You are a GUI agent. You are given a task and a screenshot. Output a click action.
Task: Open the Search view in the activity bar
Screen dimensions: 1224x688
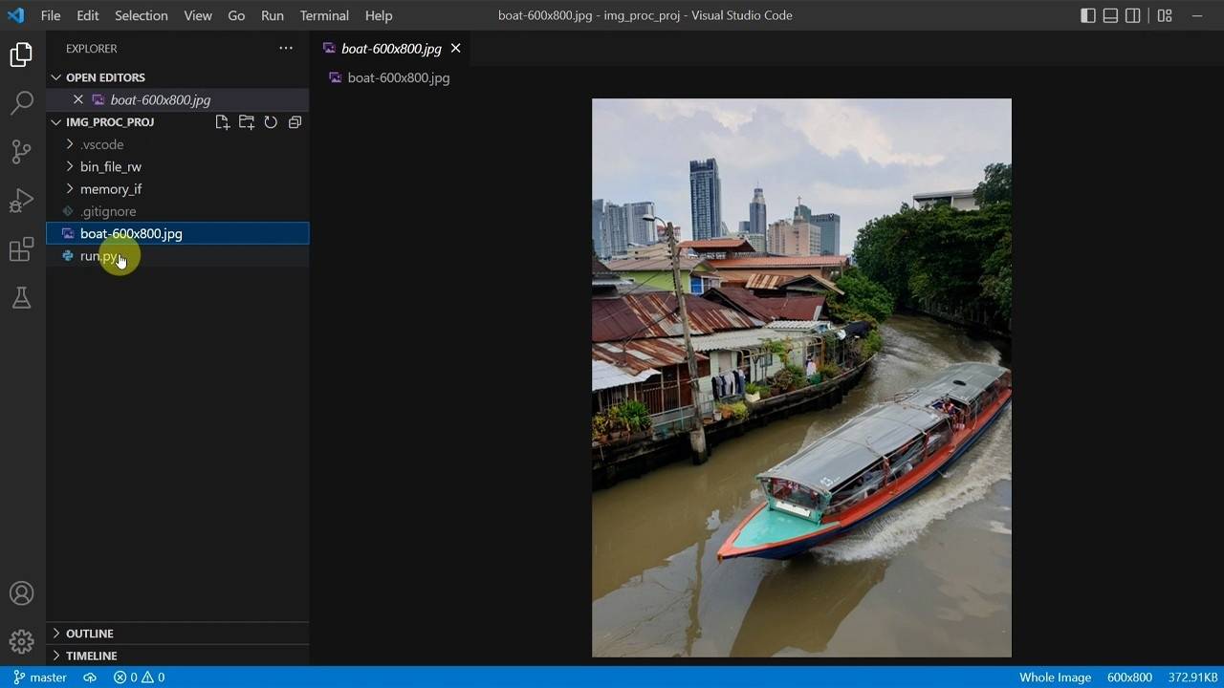click(21, 102)
